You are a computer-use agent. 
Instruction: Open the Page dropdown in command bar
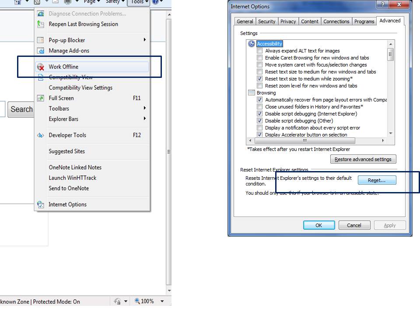pos(92,2)
